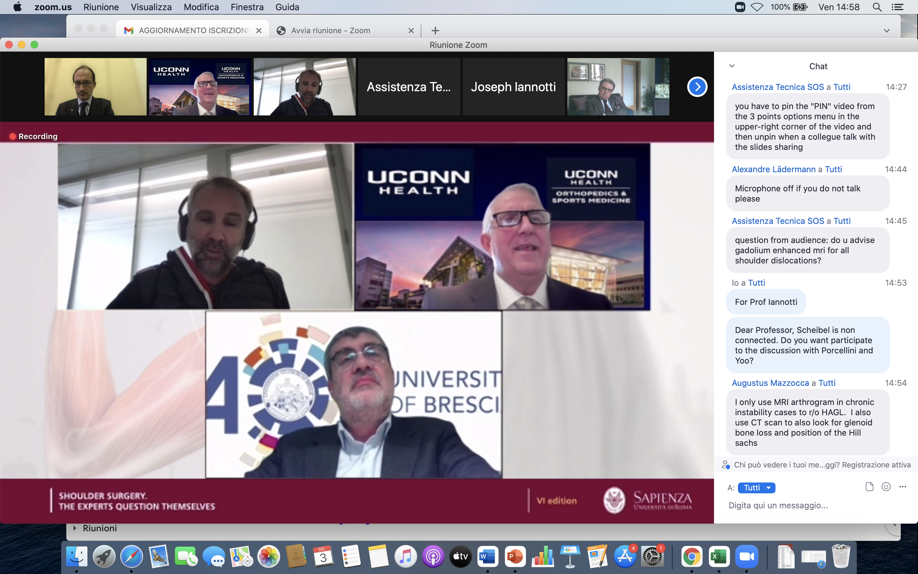Open Visualizza menu in menu bar

pos(151,7)
